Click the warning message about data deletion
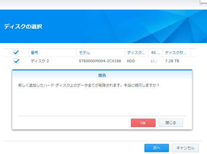The width and height of the screenshot is (207, 154). tap(89, 85)
